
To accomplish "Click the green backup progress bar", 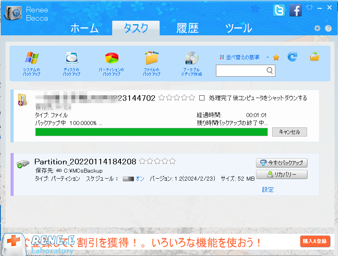I will [151, 132].
